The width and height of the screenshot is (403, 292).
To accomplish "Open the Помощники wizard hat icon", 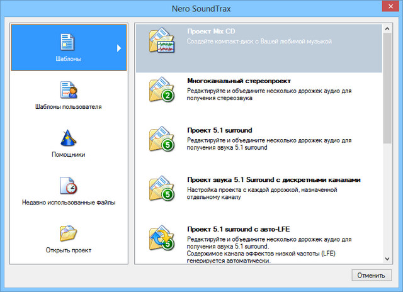I will pyautogui.click(x=68, y=137).
